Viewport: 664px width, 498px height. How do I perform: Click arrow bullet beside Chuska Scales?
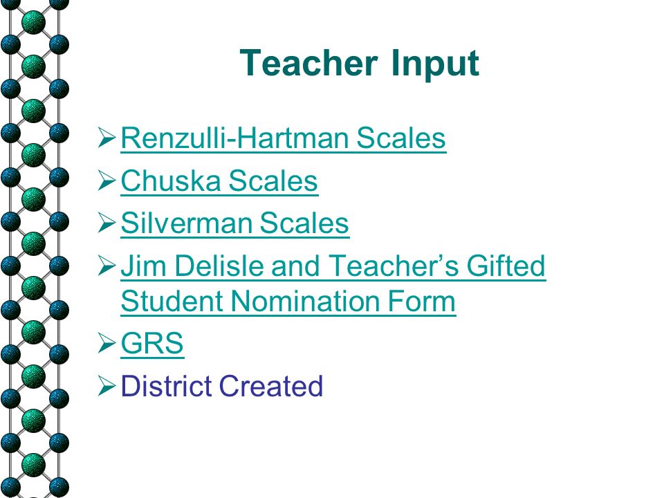(x=107, y=180)
